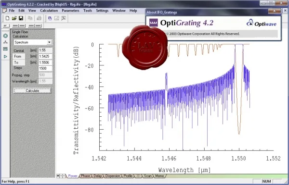Screen dimensions: 289x185
Task: Click the cascade windows toolbar icon
Action: click(x=50, y=18)
